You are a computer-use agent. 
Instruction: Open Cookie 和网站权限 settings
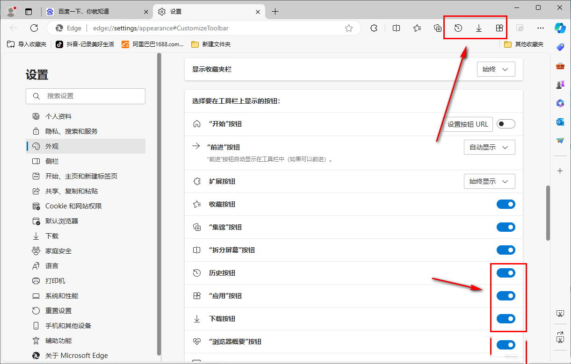[x=86, y=206]
